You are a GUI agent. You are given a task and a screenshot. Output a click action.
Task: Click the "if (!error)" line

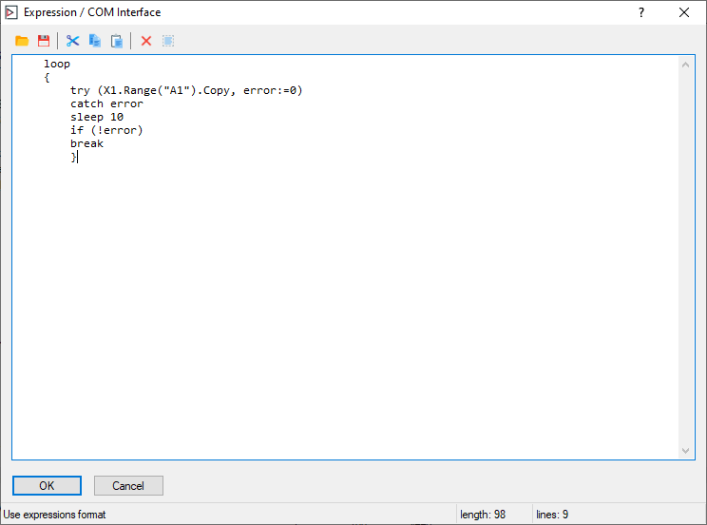click(106, 130)
